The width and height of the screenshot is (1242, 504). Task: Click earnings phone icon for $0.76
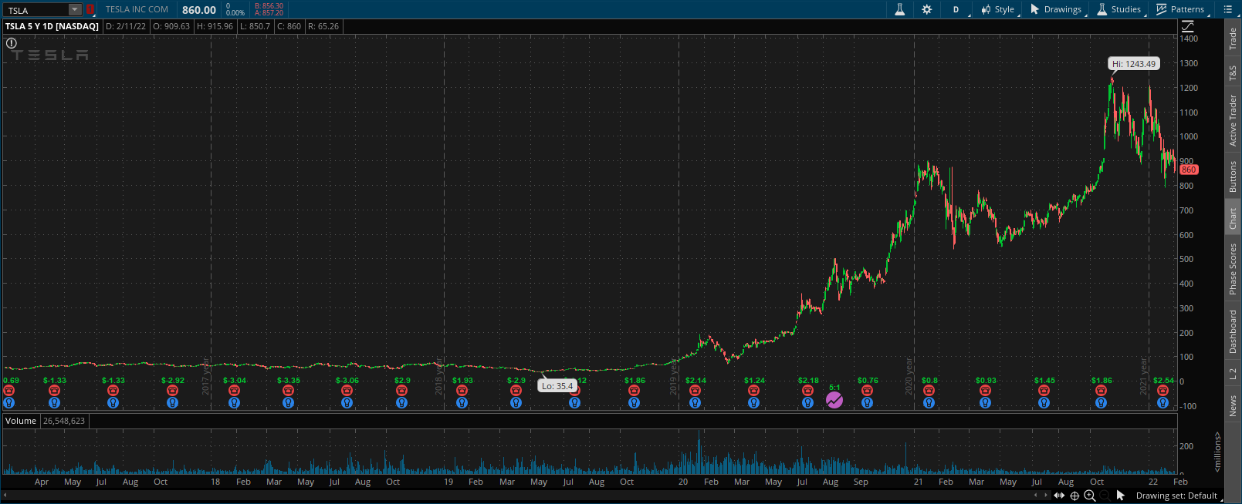(x=867, y=391)
